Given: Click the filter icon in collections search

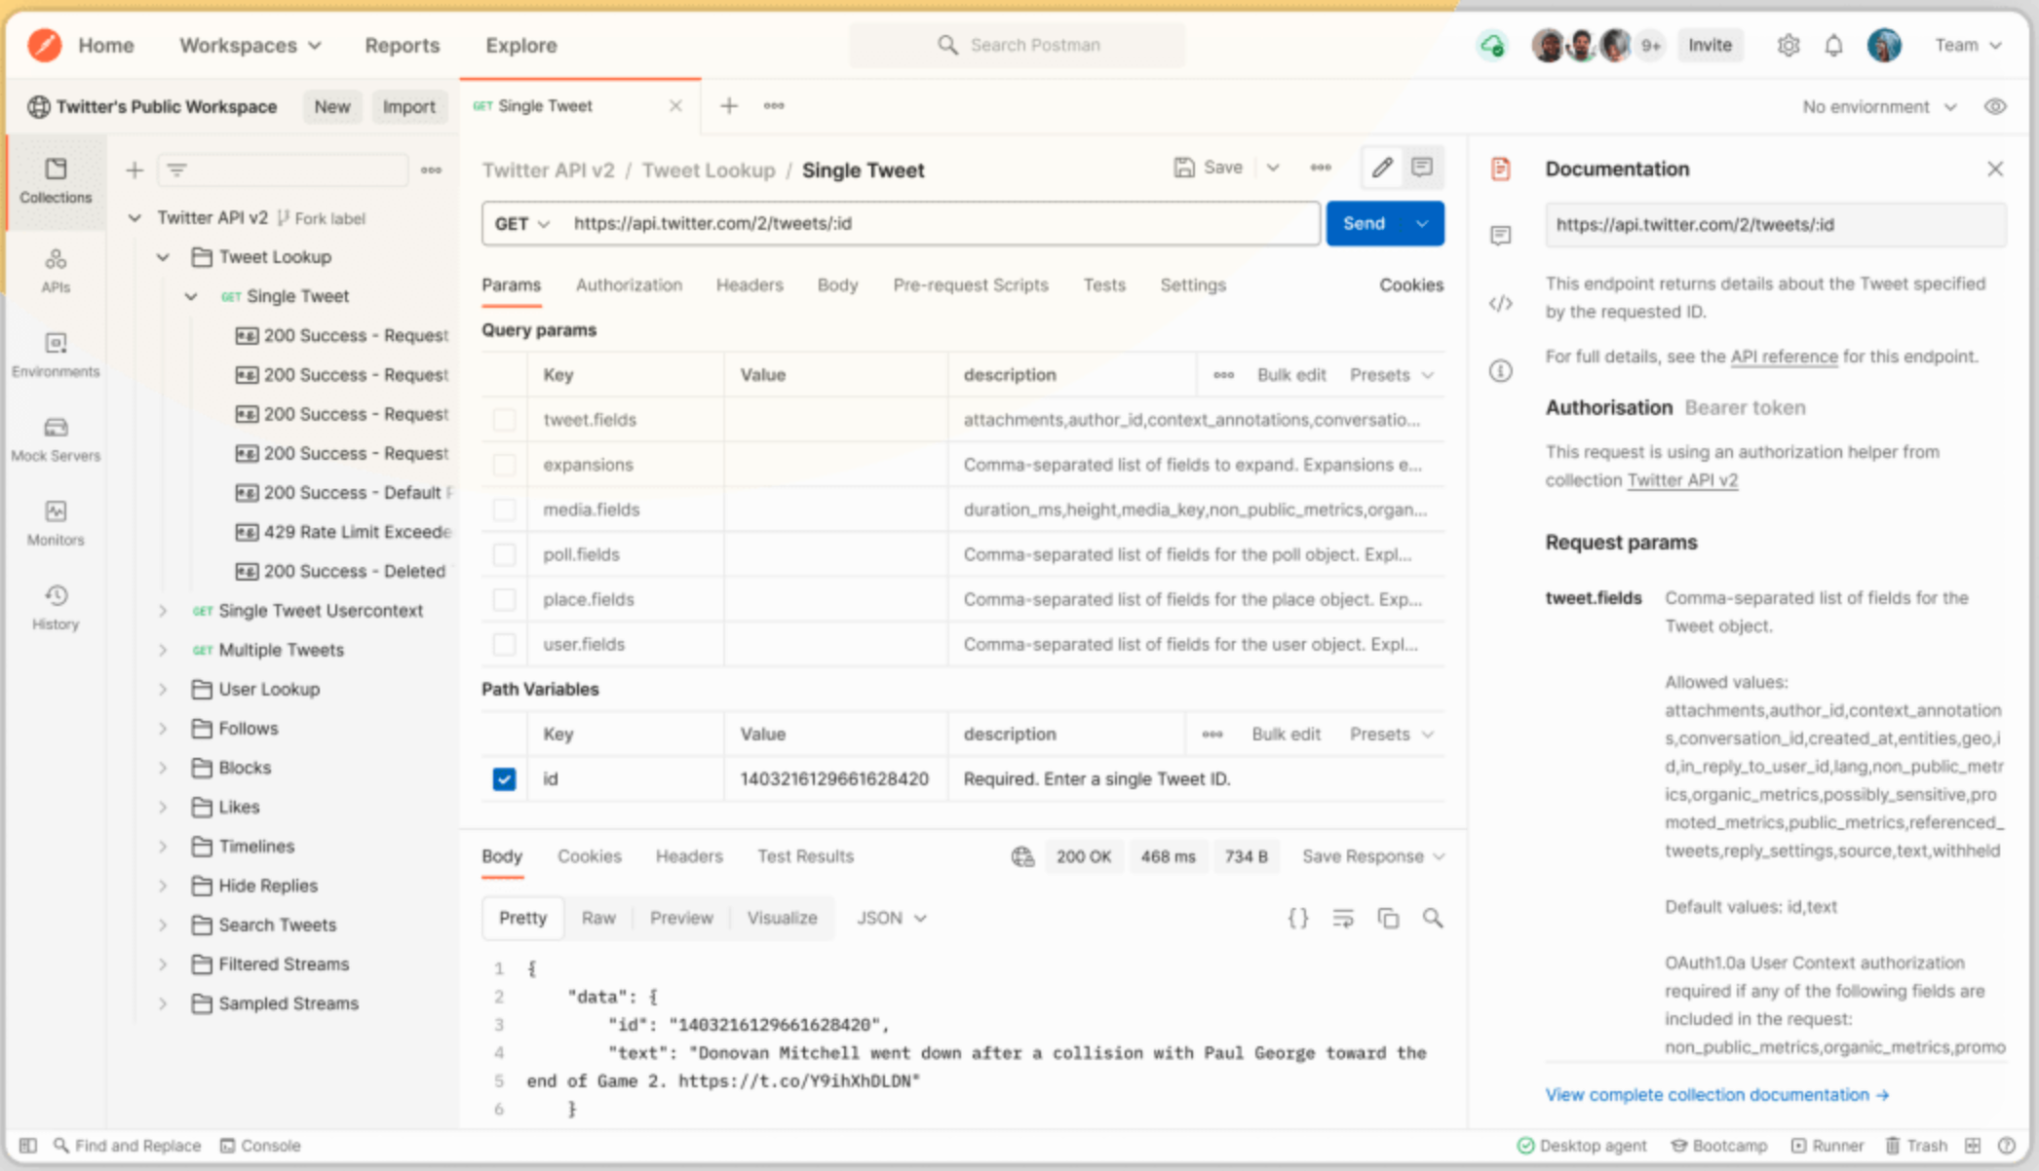Looking at the screenshot, I should tap(176, 170).
